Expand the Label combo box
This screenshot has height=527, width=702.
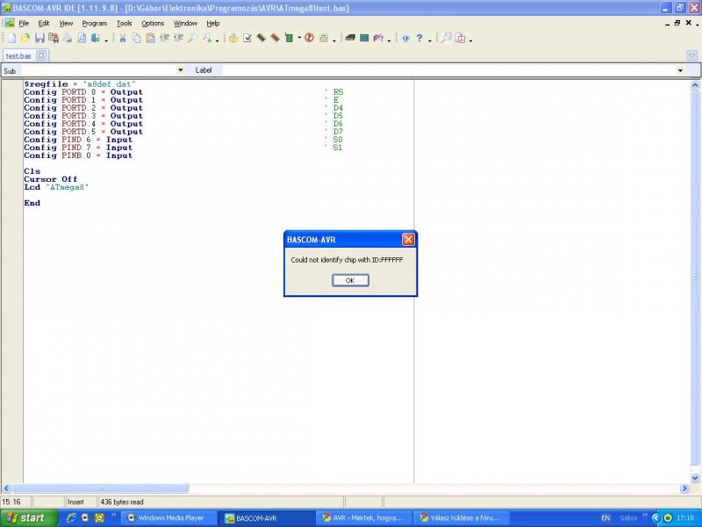tap(680, 70)
